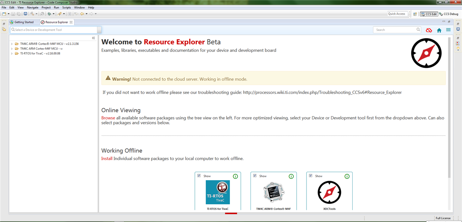The image size is (462, 222).
Task: Open the Project menu
Action: [x=46, y=8]
